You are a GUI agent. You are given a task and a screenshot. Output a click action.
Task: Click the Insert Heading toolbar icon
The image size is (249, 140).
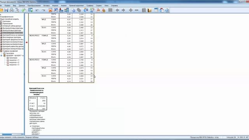pyautogui.click(x=156, y=10)
